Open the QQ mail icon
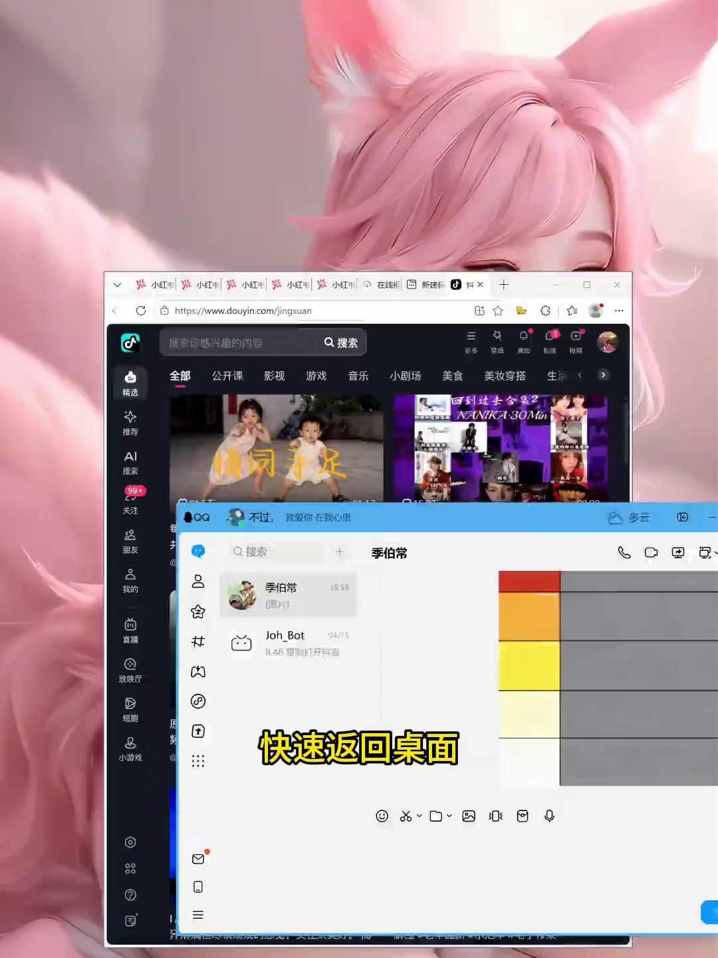718x958 pixels. click(198, 859)
